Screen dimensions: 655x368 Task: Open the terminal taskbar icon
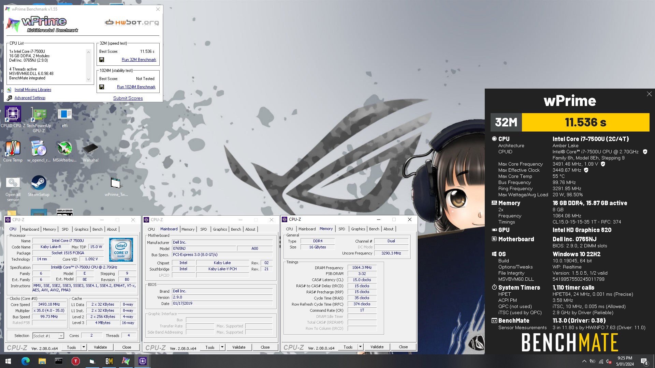(x=59, y=361)
